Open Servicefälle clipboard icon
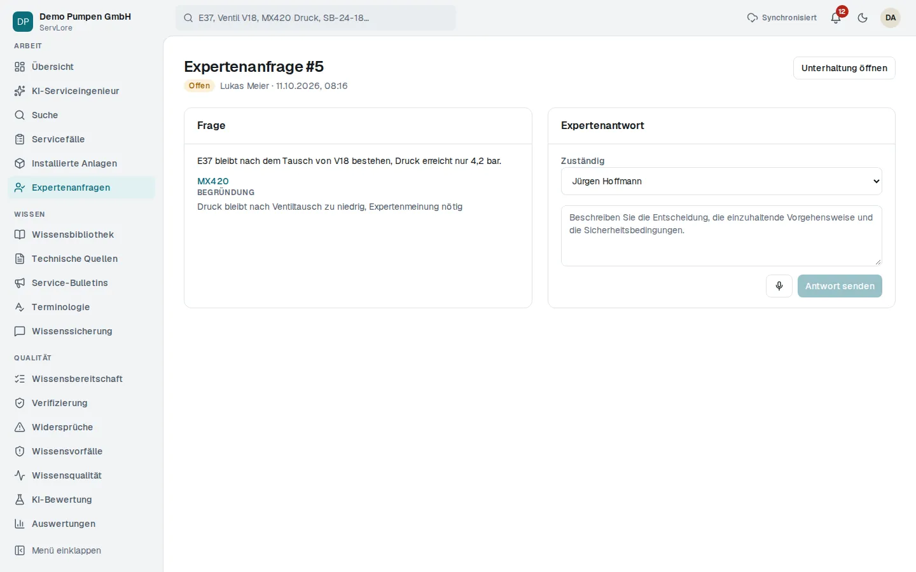This screenshot has width=916, height=572. point(20,139)
